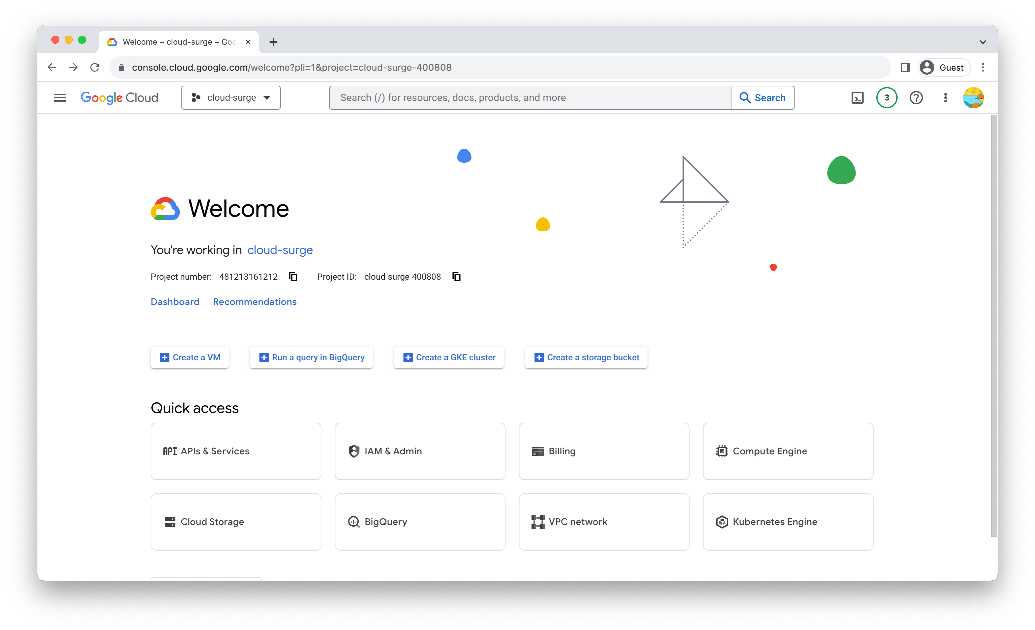Reload the current page
The image size is (1035, 630).
(x=95, y=67)
